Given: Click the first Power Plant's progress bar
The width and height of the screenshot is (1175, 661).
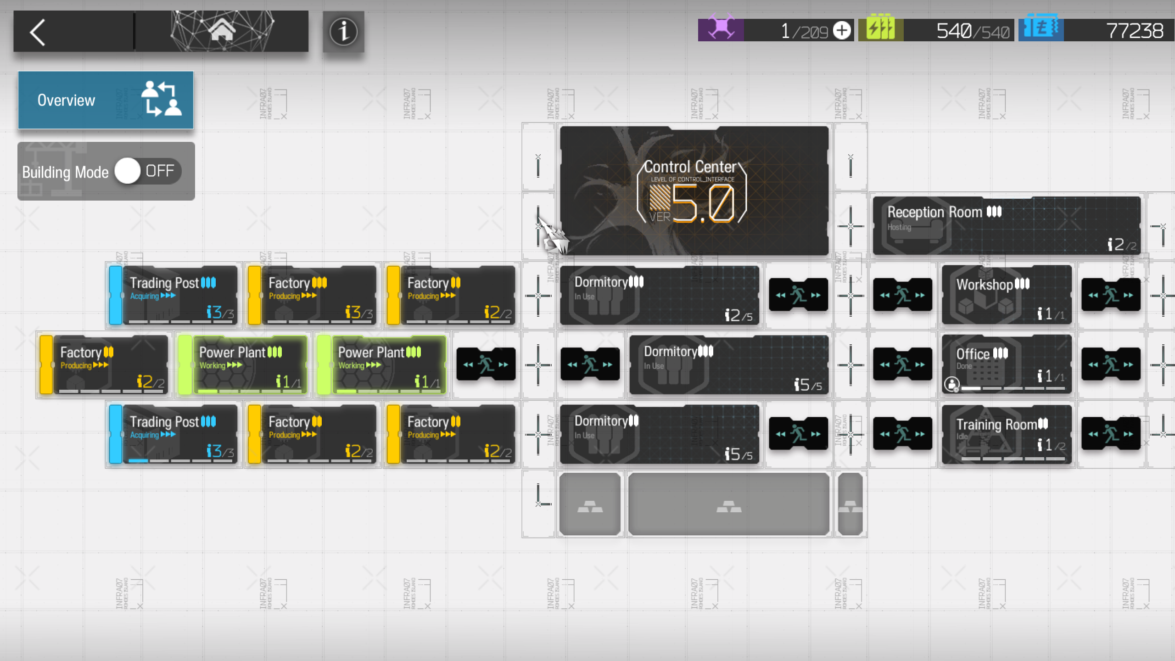Looking at the screenshot, I should click(x=250, y=391).
